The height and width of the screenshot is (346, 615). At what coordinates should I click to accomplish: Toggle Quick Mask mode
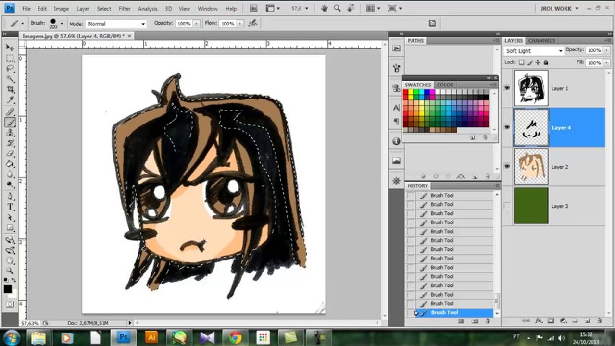(10, 304)
